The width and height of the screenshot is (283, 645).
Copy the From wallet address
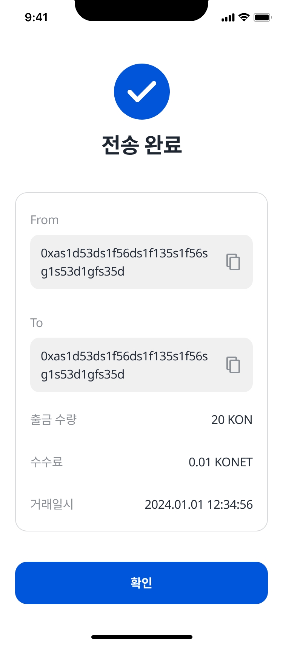click(233, 262)
